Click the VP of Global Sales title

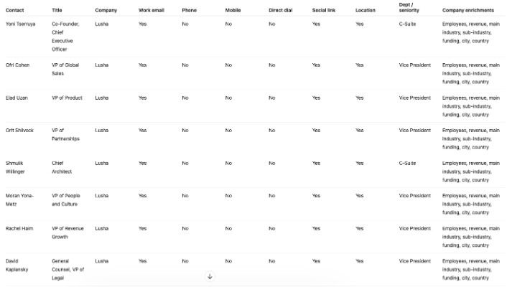68,70
